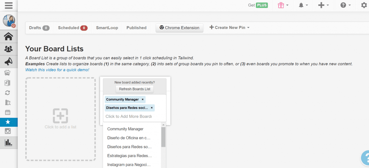Select the star Board Lists sidebar icon
The height and width of the screenshot is (168, 369).
click(9, 122)
